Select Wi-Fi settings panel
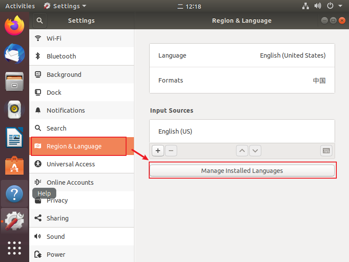Screen dimensions: 349x262 (x=82, y=38)
